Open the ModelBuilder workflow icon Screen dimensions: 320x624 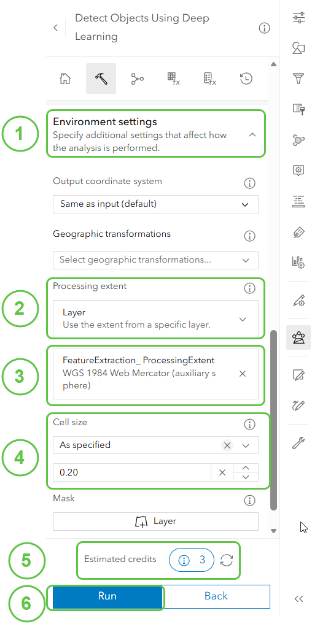point(137,79)
